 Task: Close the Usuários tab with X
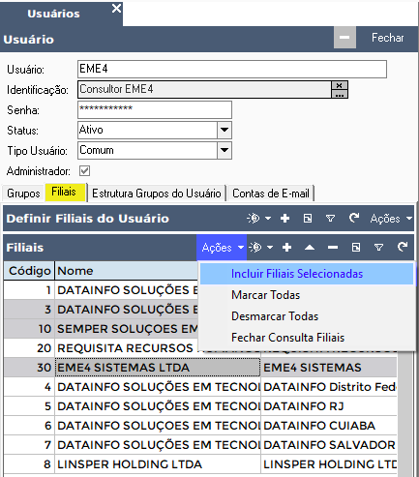click(x=116, y=9)
